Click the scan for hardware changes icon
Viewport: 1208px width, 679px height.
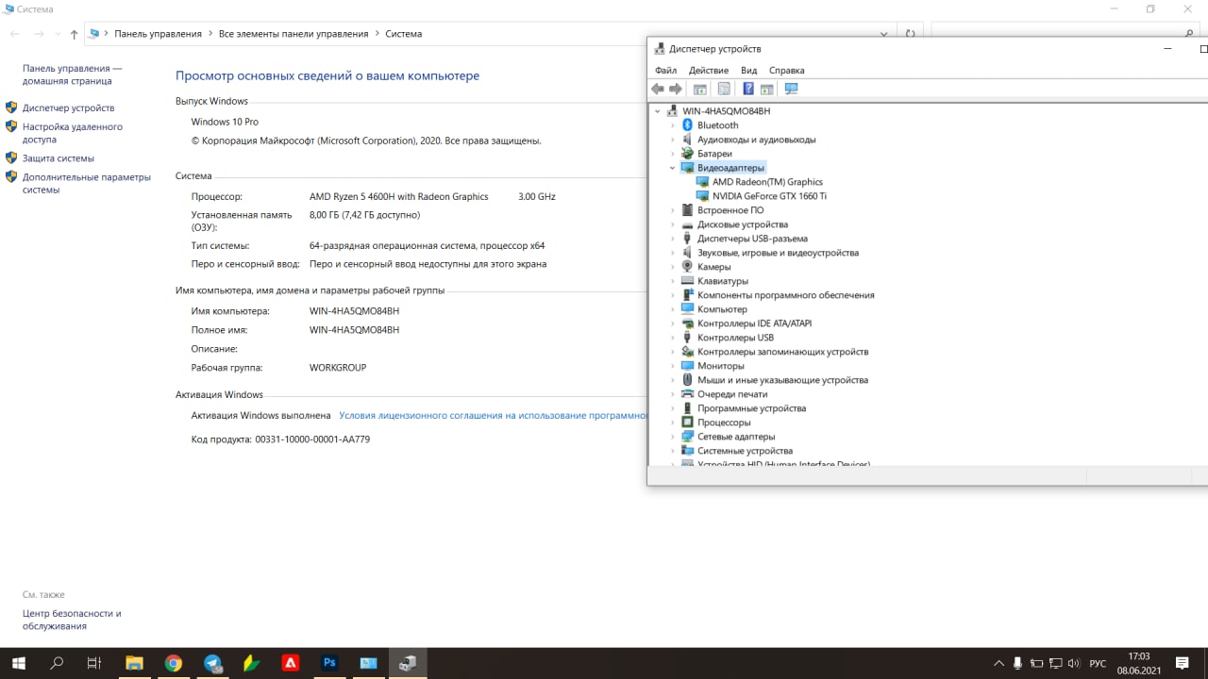click(x=791, y=89)
